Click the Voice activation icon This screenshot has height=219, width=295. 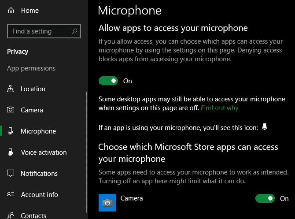(11, 152)
